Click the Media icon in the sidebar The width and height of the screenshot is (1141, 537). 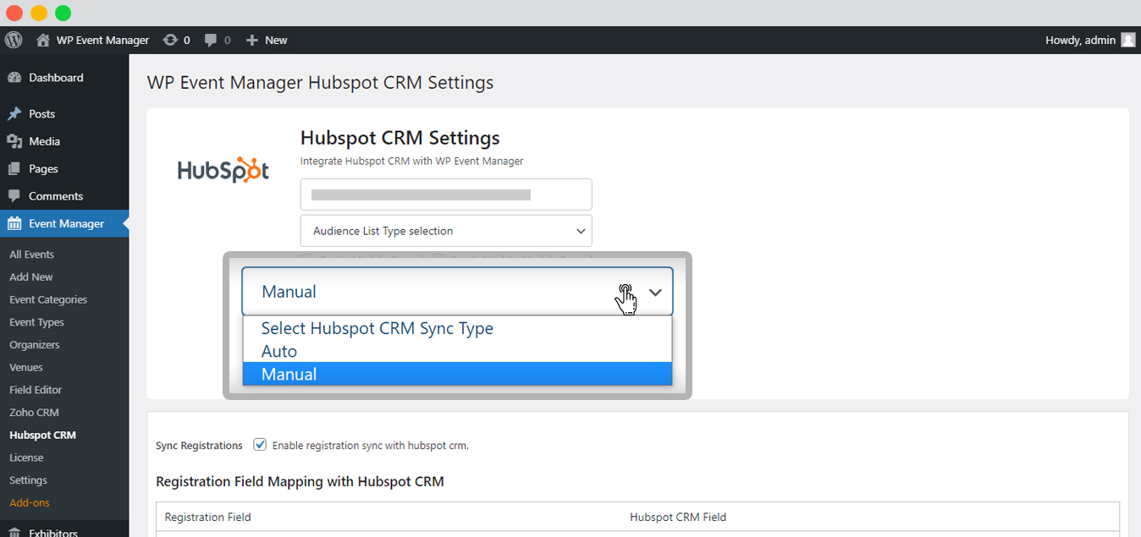click(x=14, y=141)
